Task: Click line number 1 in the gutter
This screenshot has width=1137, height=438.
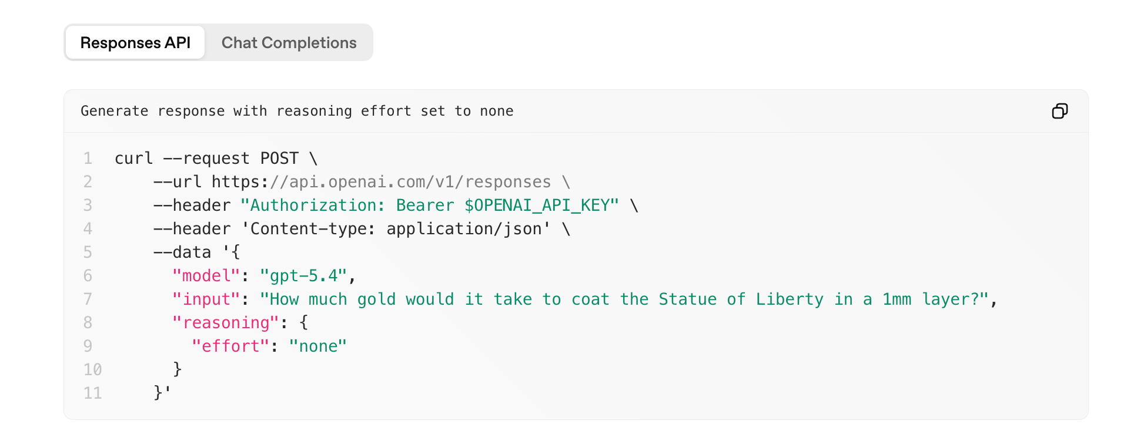Action: (x=88, y=159)
